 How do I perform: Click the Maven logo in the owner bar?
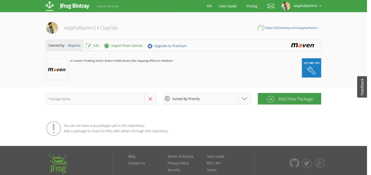(x=302, y=45)
